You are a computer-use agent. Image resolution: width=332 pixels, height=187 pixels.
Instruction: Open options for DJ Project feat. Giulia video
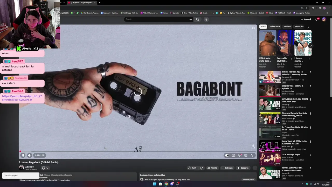(x=310, y=128)
